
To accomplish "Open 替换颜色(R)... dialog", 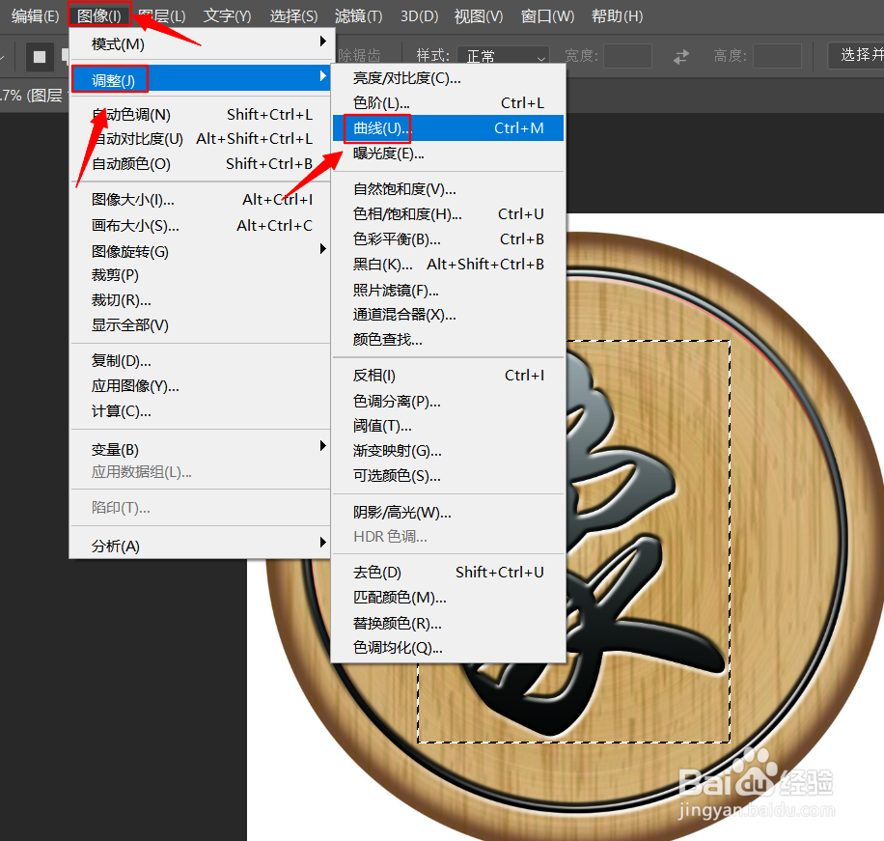I will pyautogui.click(x=448, y=624).
